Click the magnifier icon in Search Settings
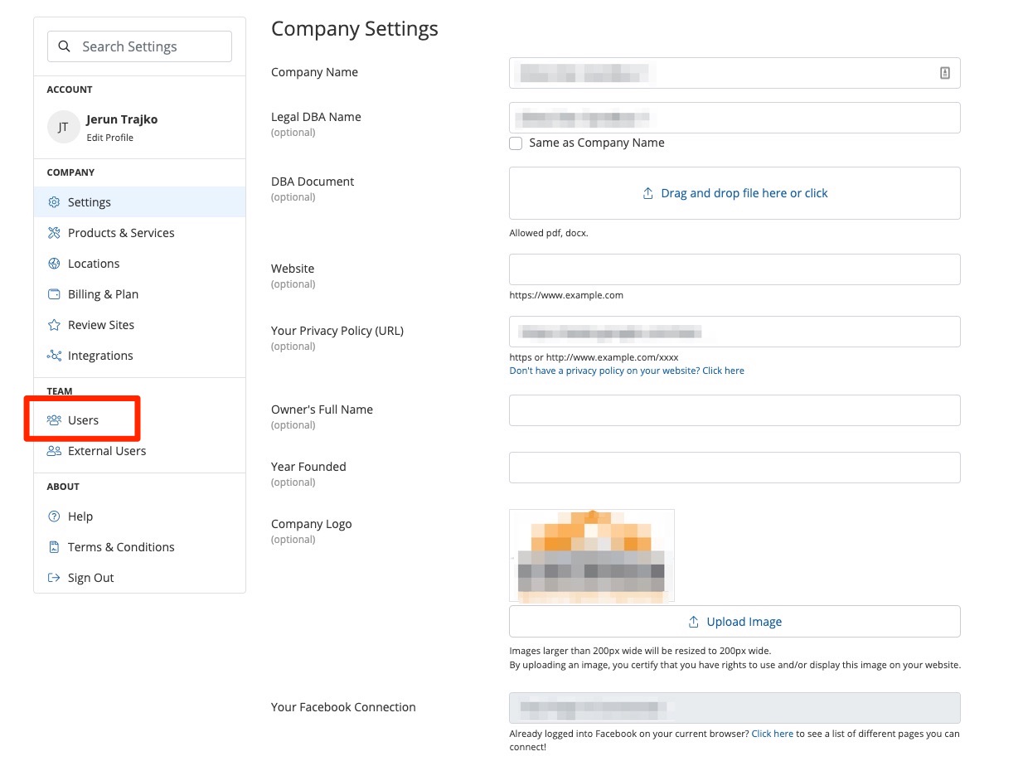 click(x=64, y=46)
